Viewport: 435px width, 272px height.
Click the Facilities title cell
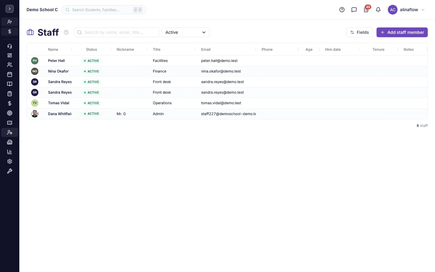(x=160, y=61)
